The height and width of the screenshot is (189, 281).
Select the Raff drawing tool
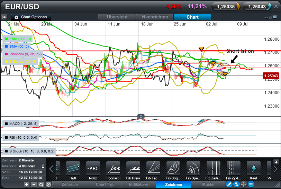(x=73, y=171)
